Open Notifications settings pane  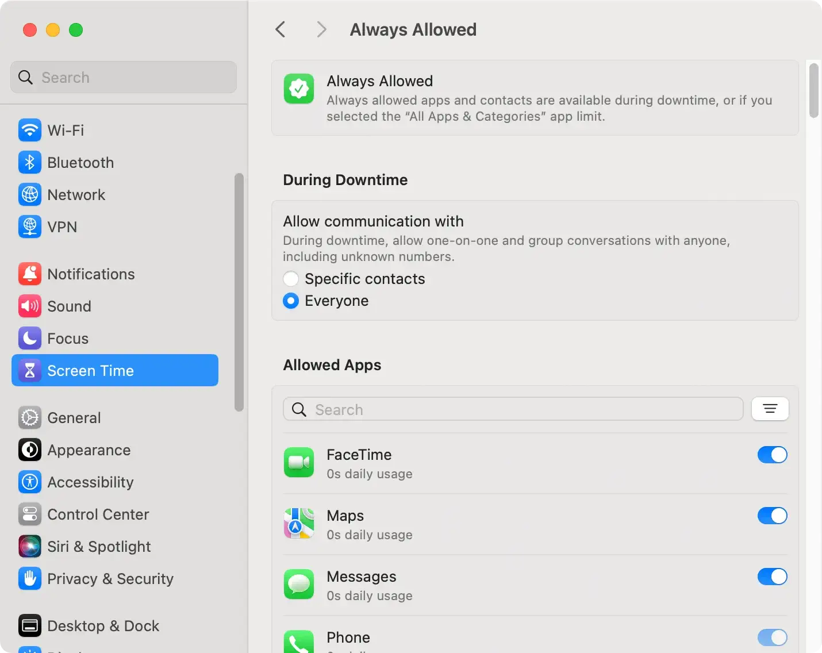coord(91,274)
